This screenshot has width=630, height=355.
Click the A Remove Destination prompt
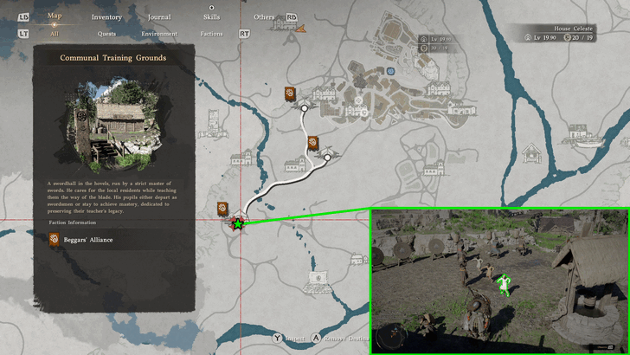(x=340, y=339)
